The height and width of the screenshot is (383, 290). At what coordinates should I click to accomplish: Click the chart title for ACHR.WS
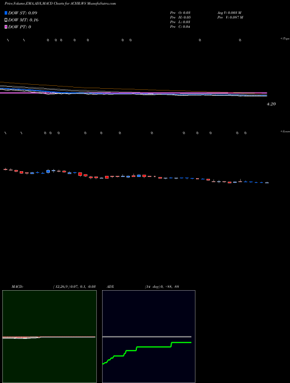coord(60,3)
